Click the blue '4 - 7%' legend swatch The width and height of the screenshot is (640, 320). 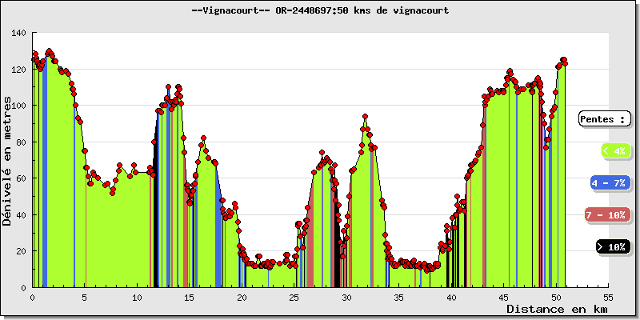[609, 183]
